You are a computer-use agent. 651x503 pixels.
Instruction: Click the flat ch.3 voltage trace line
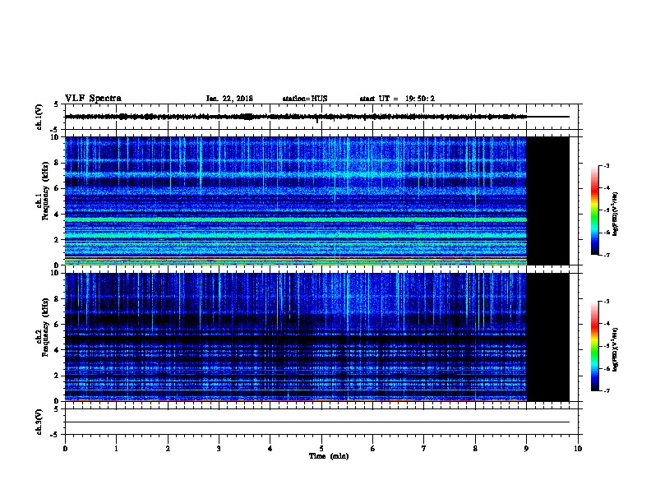[x=317, y=422]
